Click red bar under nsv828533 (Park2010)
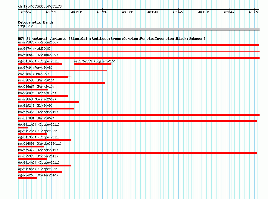Screen dimensions: 268x199 pos(61,83)
